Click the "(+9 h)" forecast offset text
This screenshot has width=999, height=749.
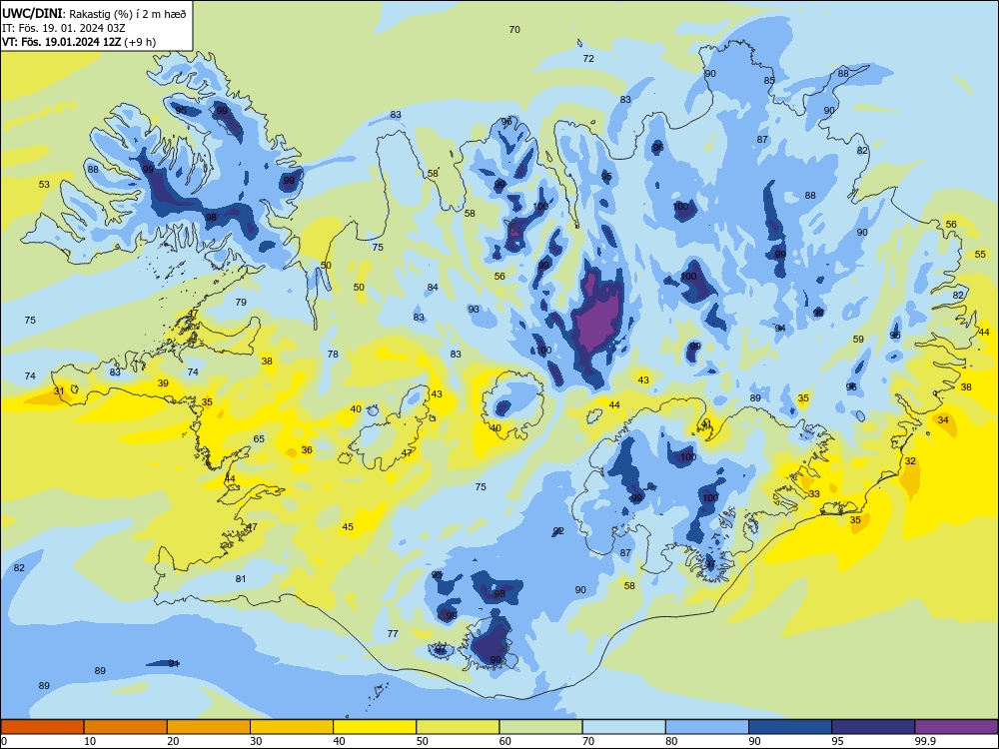[x=140, y=42]
